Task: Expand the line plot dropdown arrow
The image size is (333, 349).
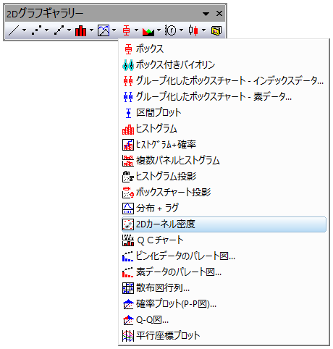Action: [x=24, y=30]
